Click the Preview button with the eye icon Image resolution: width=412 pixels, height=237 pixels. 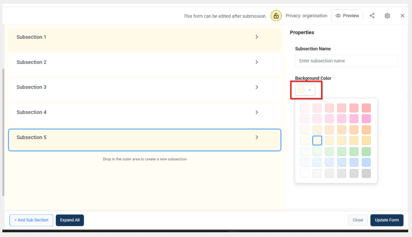(347, 16)
